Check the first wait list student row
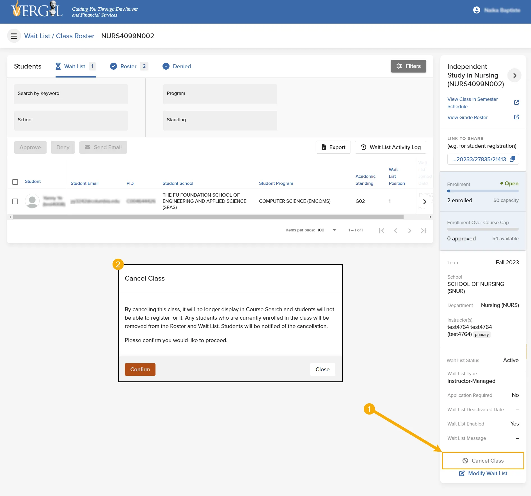This screenshot has height=496, width=531. [x=15, y=201]
